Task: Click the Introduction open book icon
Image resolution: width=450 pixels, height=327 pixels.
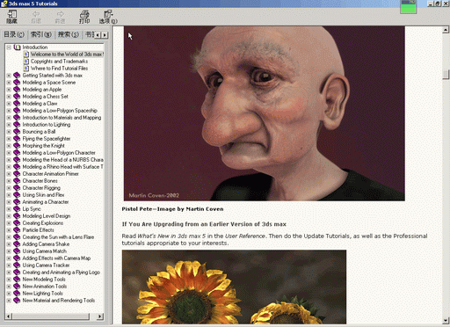Action: (x=17, y=47)
